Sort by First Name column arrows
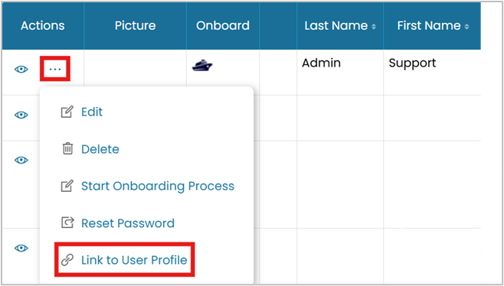Screen dimensions: 504x286 point(466,27)
